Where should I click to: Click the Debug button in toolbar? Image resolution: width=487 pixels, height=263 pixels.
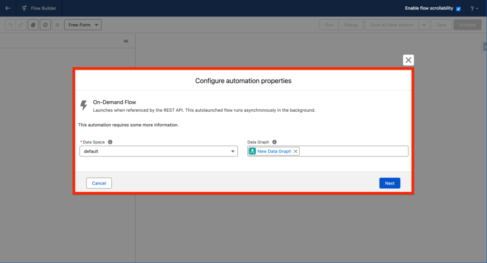(x=351, y=25)
